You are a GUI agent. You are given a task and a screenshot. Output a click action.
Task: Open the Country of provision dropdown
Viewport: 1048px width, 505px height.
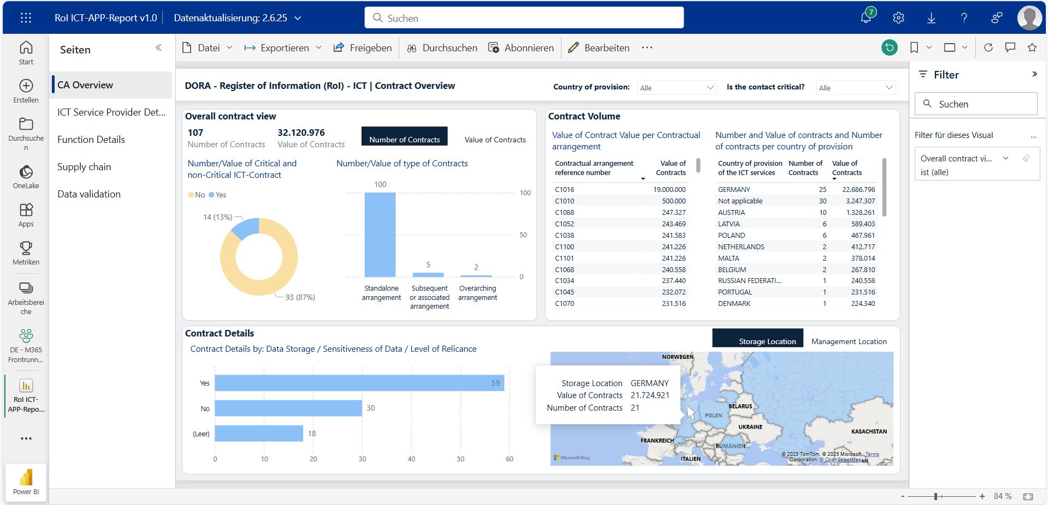click(x=677, y=88)
